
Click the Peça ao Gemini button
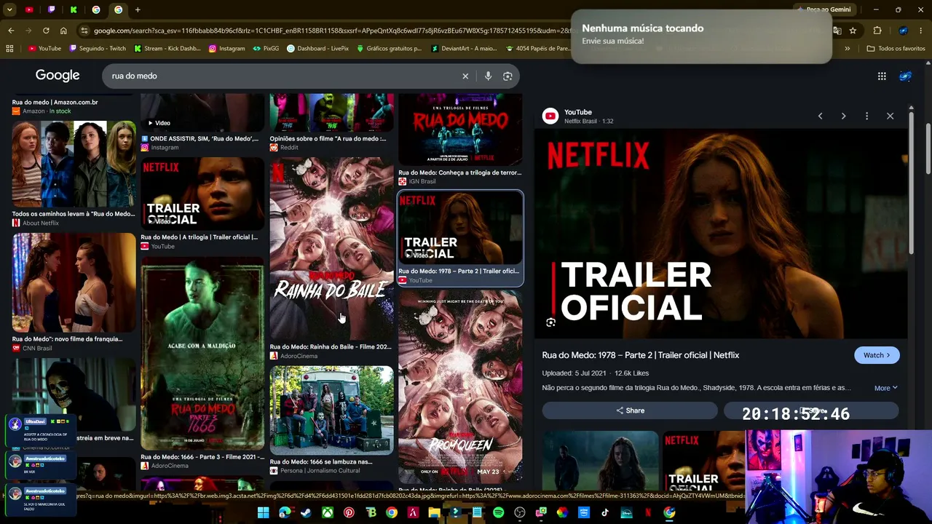[824, 9]
